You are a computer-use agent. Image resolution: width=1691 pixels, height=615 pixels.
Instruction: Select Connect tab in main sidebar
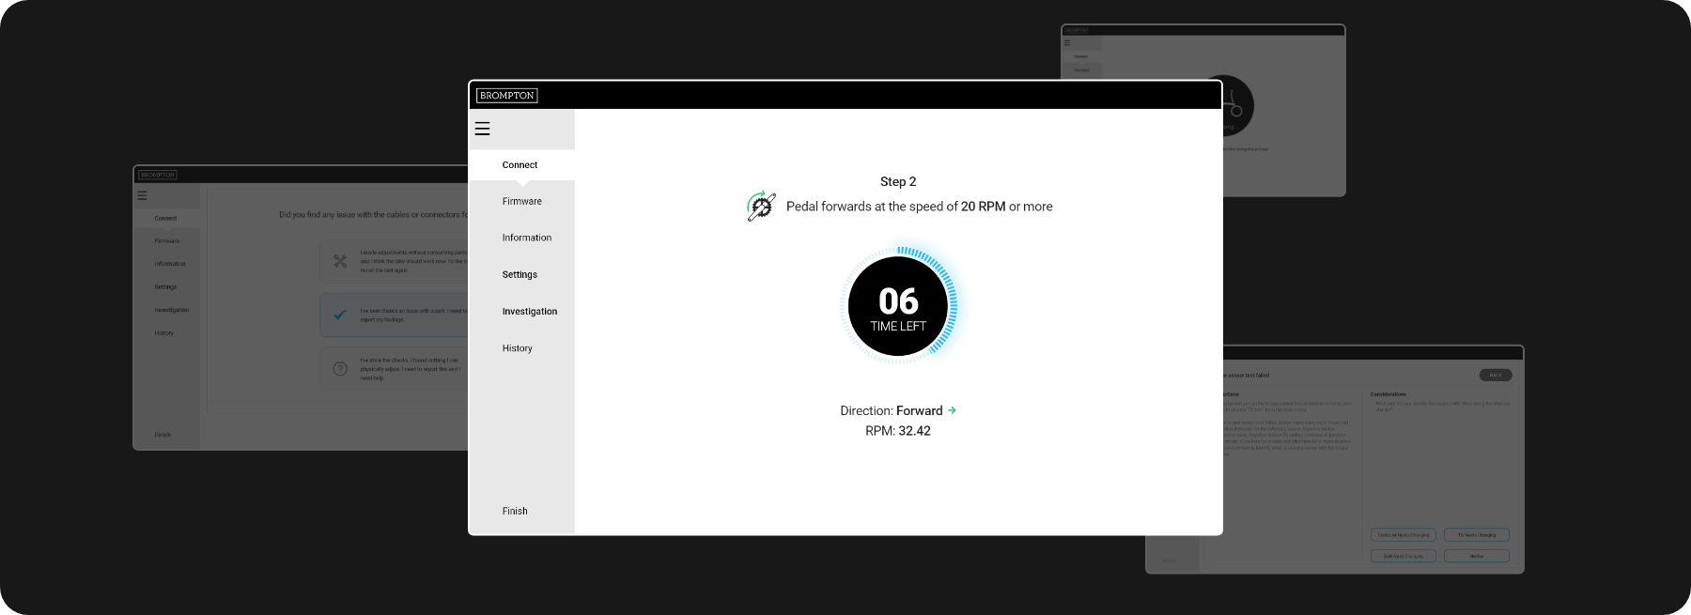(x=520, y=165)
